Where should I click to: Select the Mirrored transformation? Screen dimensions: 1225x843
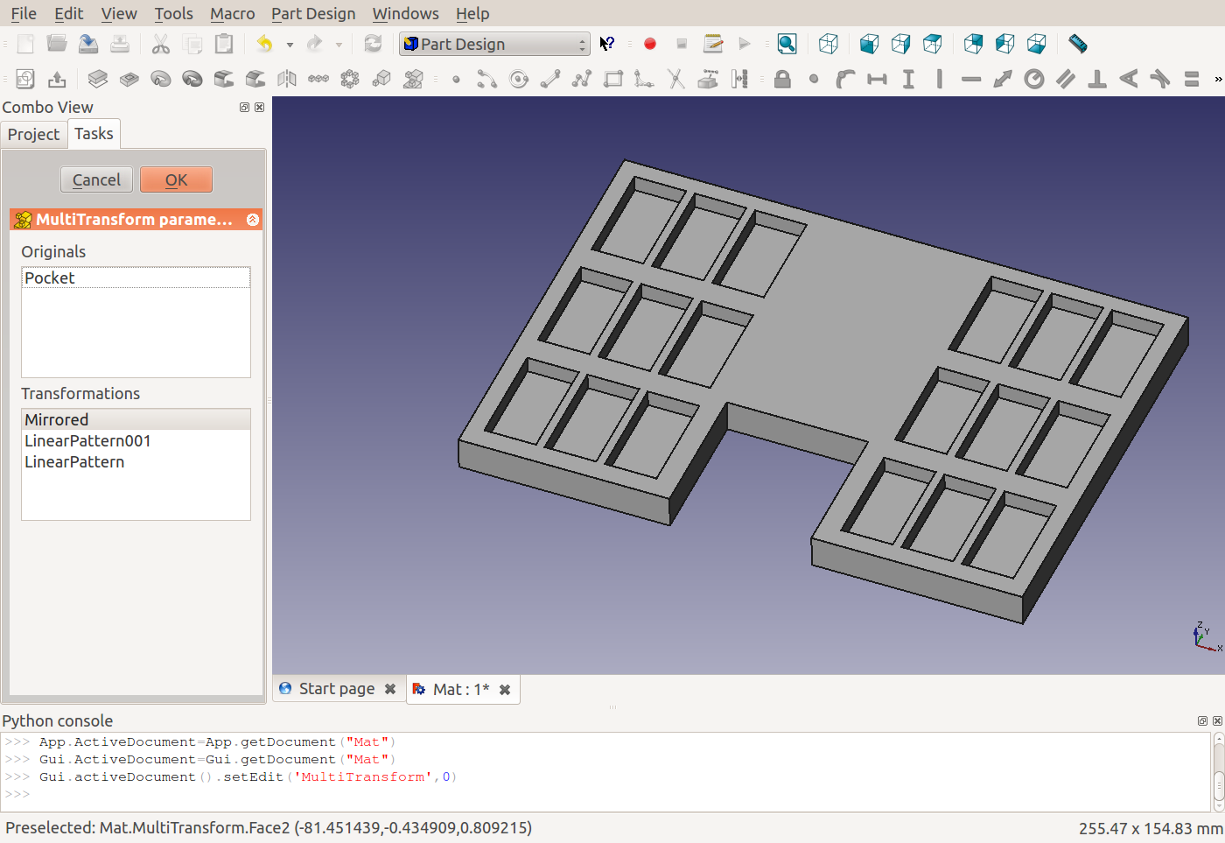[136, 419]
